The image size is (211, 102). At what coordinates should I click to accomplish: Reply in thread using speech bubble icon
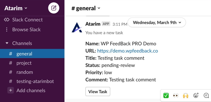coord(206,95)
